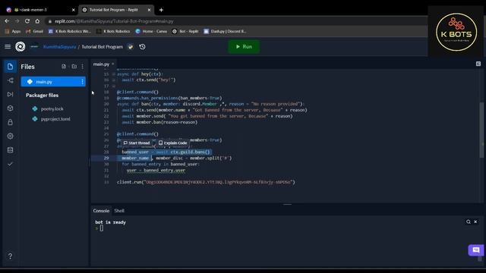Collapse the Packager files section

[x=43, y=96]
